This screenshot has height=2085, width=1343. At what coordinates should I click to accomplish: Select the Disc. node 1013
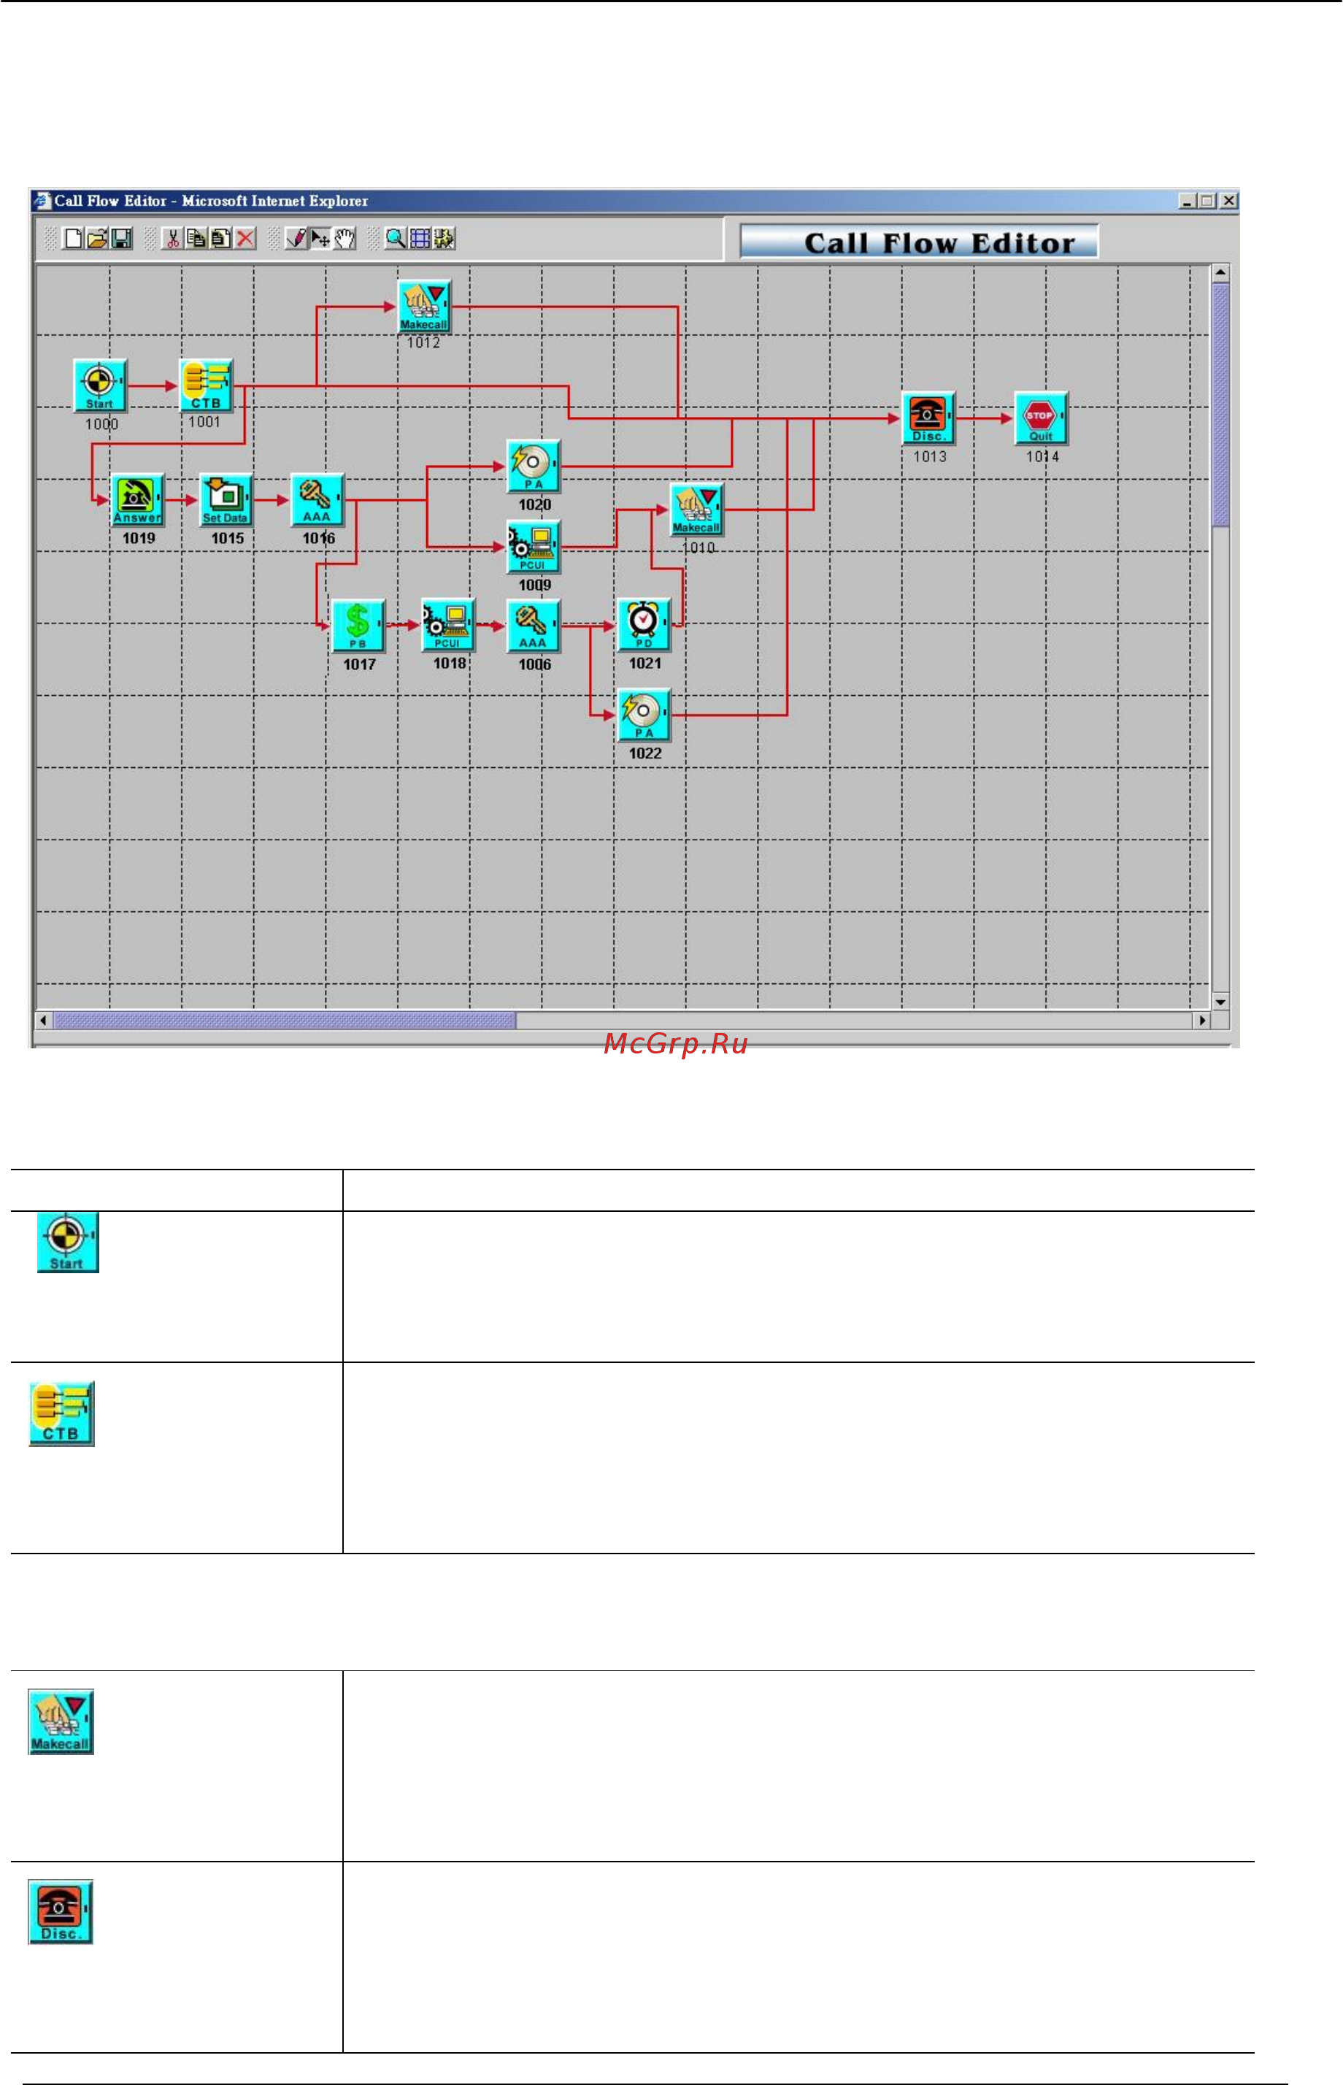pos(928,418)
